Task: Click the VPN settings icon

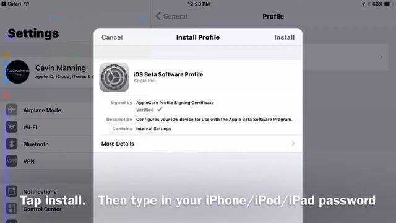Action: point(12,161)
